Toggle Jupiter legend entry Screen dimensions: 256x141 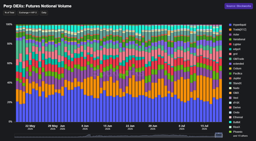point(235,78)
